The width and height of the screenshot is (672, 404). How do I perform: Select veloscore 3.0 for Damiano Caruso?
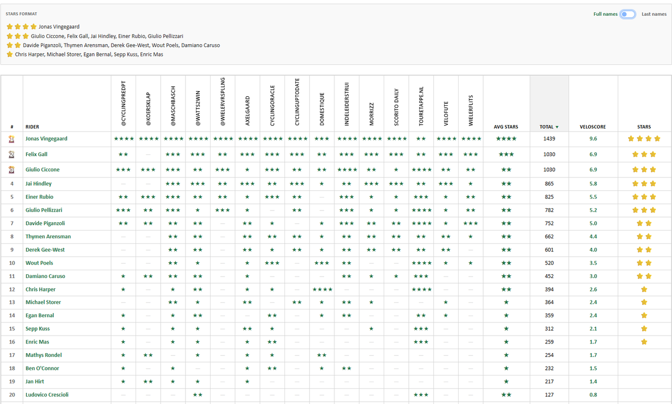(594, 276)
